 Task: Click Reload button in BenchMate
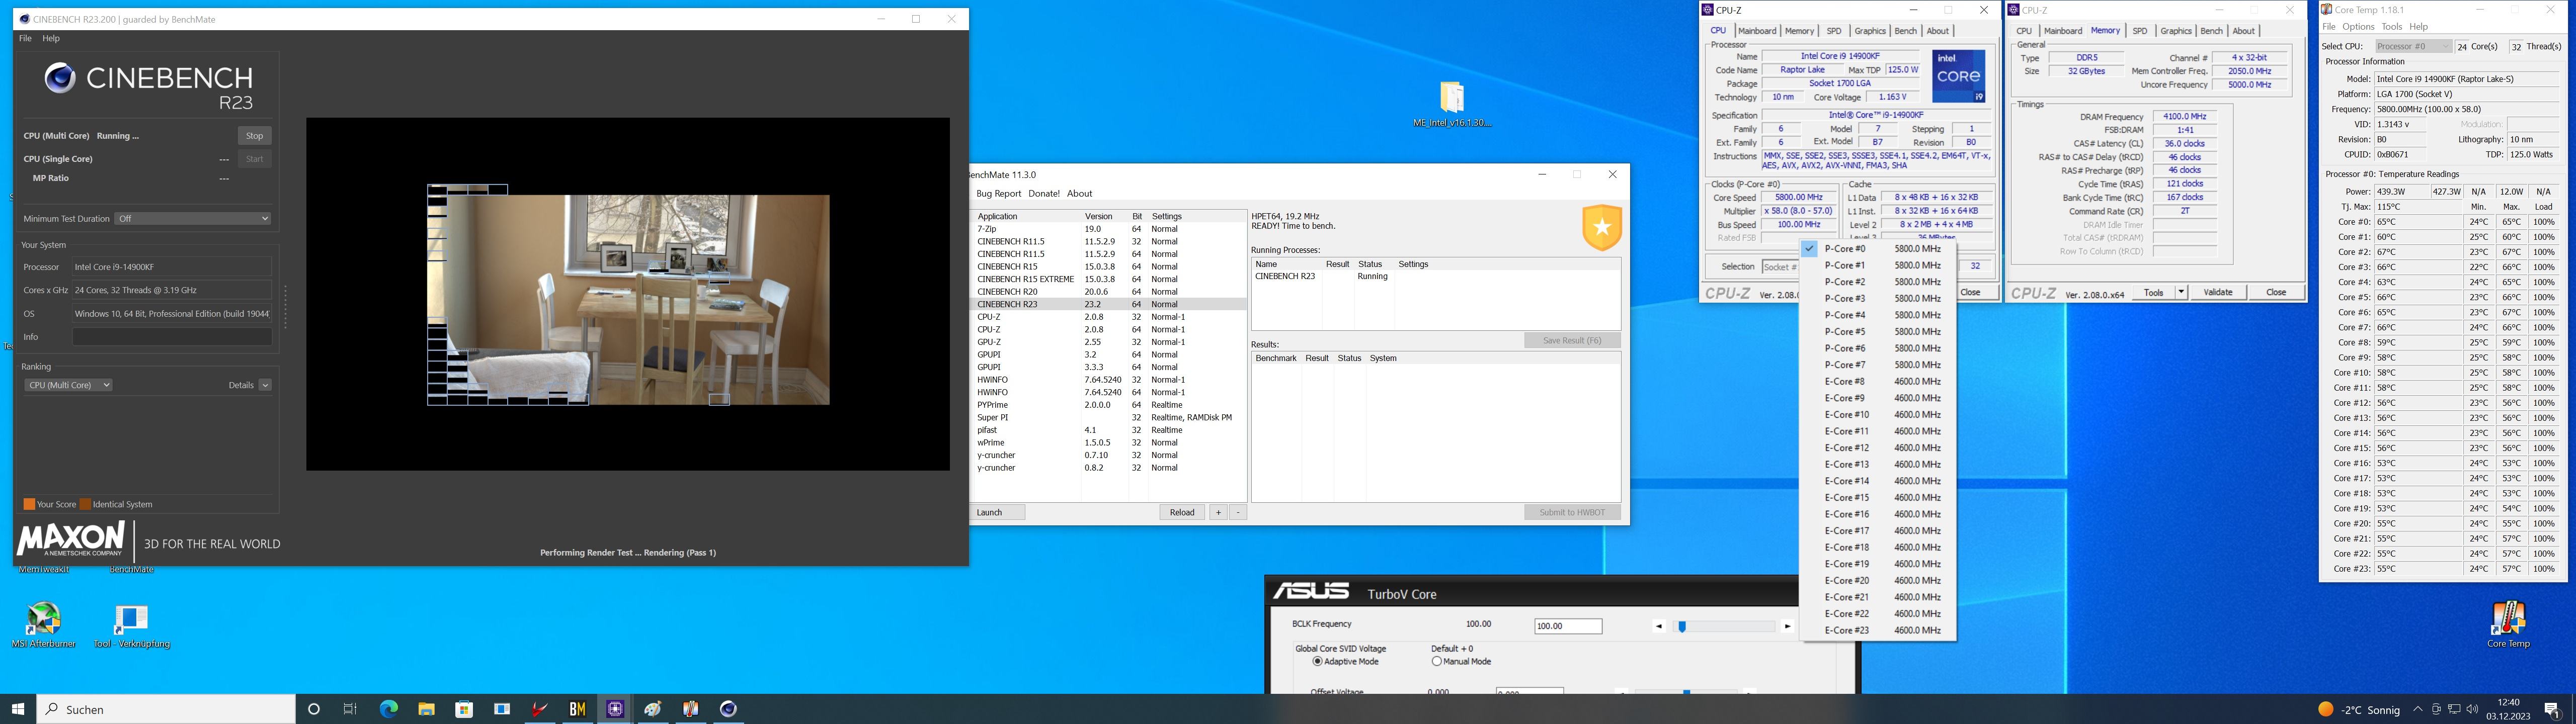click(x=1182, y=512)
